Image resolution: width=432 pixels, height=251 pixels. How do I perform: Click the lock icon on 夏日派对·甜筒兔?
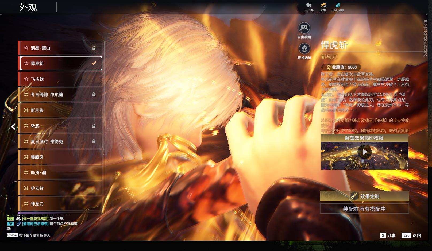(x=94, y=141)
